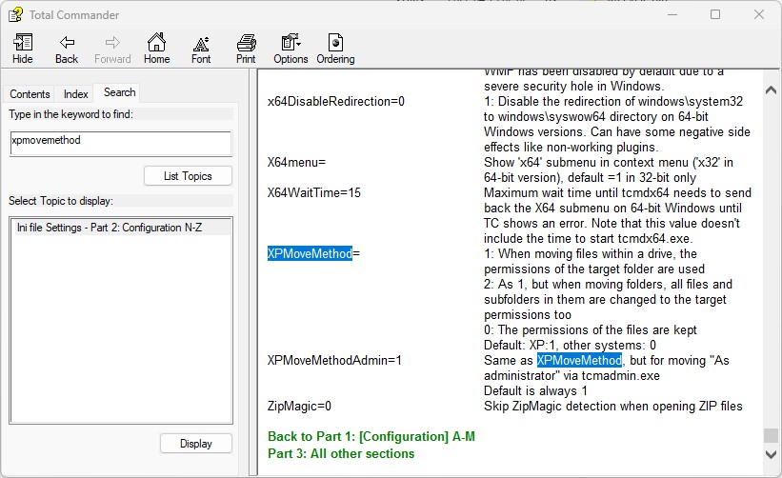Select the Search tab
The image size is (782, 478).
click(x=120, y=92)
